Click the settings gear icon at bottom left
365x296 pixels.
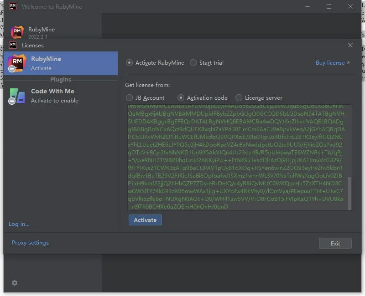[15, 283]
